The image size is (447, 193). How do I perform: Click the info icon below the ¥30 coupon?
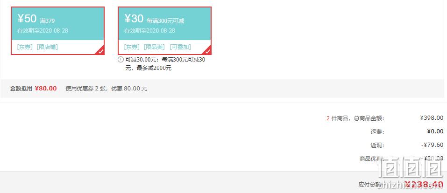[121, 60]
